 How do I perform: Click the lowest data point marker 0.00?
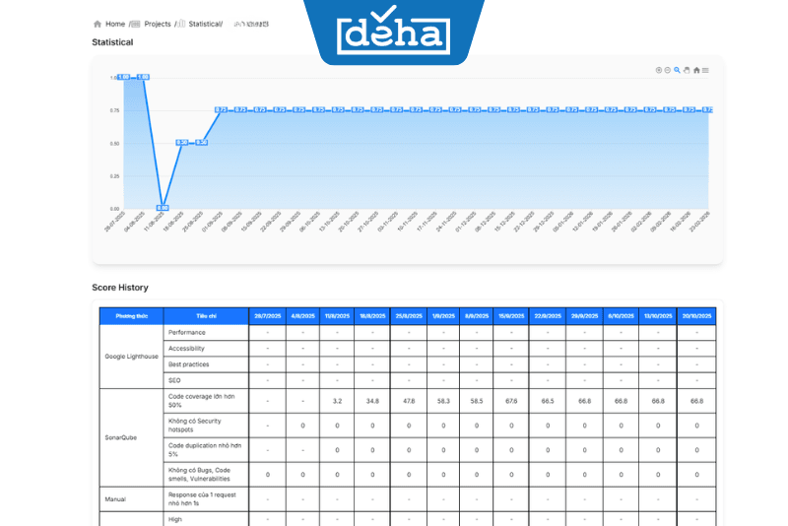coord(163,208)
